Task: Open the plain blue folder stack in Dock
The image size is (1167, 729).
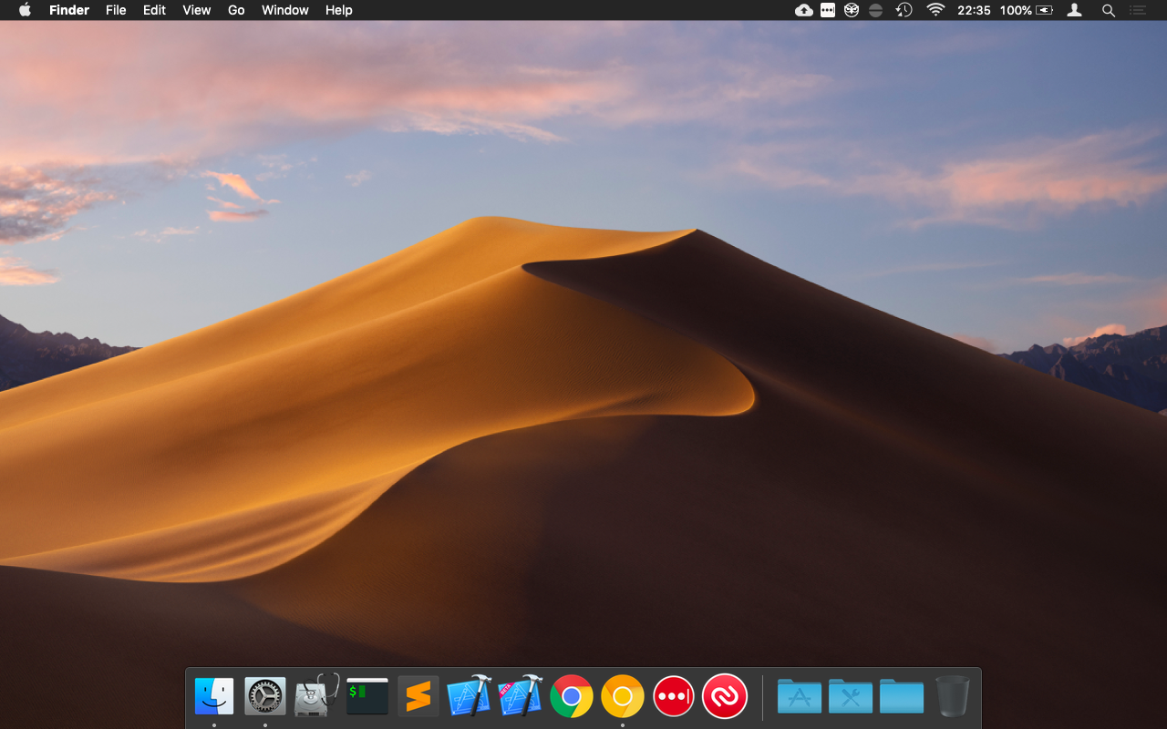Action: [x=902, y=697]
